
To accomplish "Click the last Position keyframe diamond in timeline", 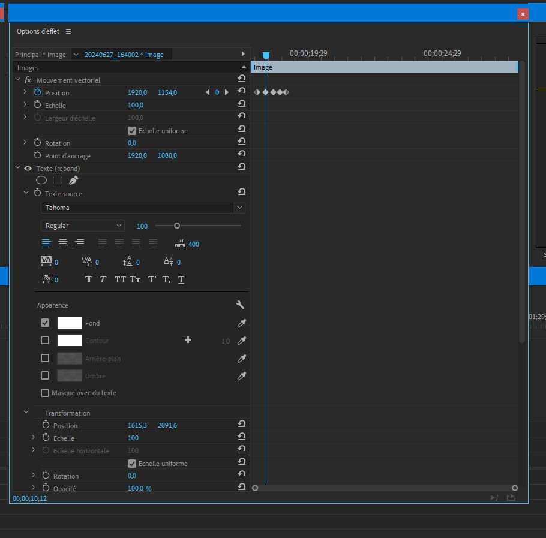I will click(x=286, y=92).
